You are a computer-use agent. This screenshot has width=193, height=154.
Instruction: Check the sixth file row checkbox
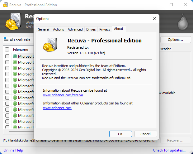(7, 86)
